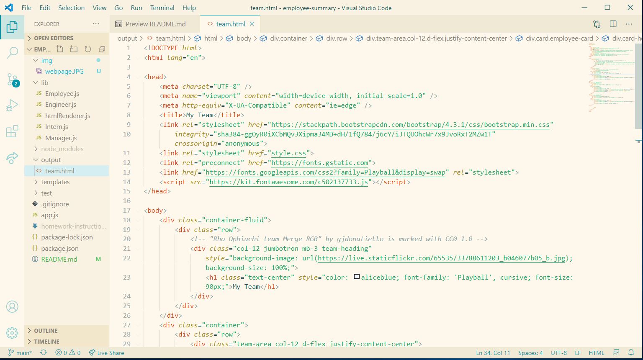Open notifications bell in status bar
The height and width of the screenshot is (360, 643).
click(631, 352)
